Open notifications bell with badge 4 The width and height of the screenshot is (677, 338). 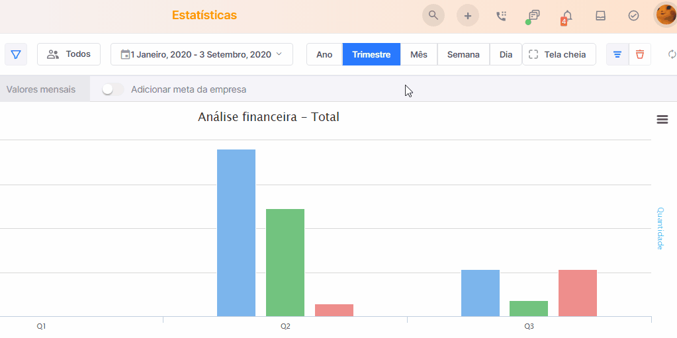pyautogui.click(x=567, y=17)
